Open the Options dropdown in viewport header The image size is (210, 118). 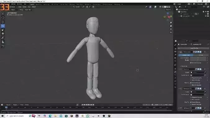coord(169,10)
